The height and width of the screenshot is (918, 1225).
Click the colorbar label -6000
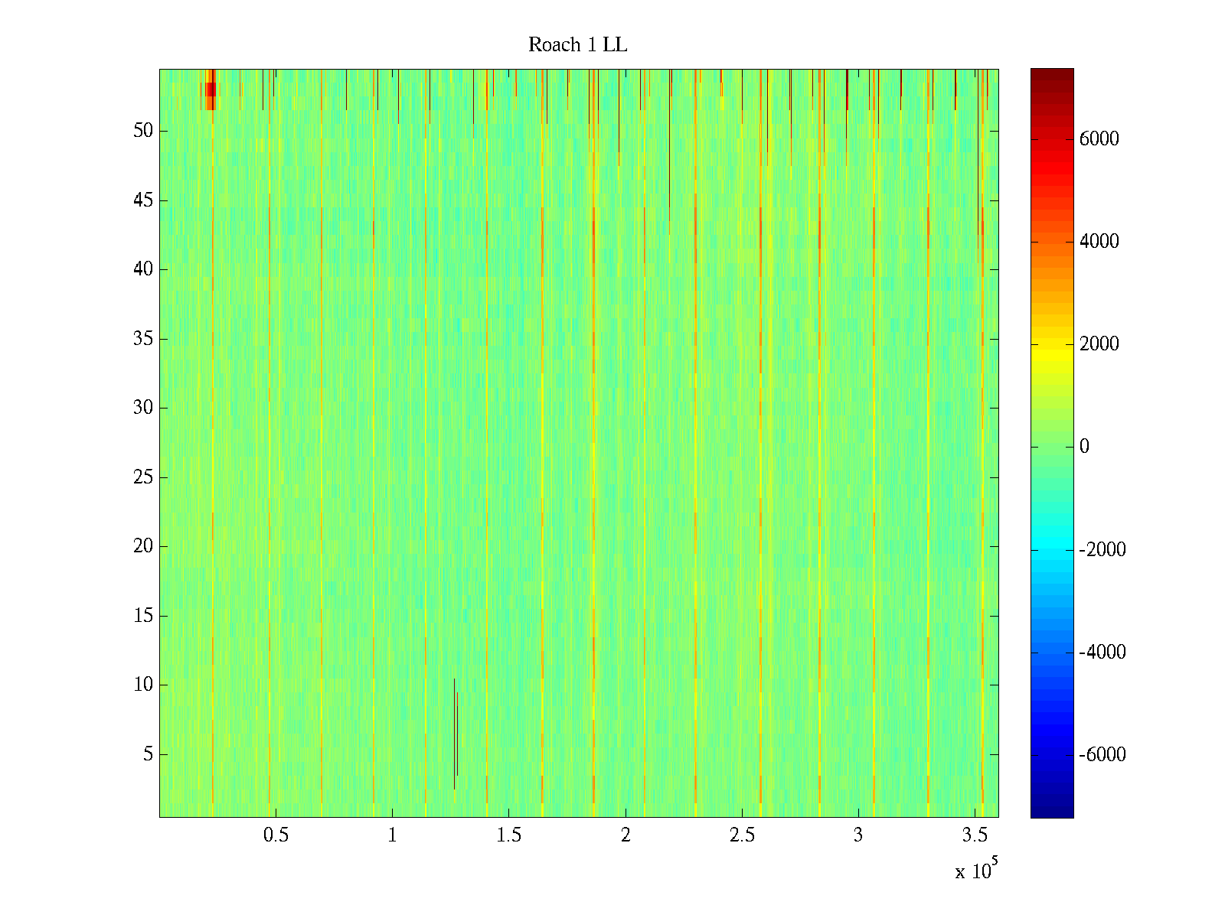tap(1102, 755)
